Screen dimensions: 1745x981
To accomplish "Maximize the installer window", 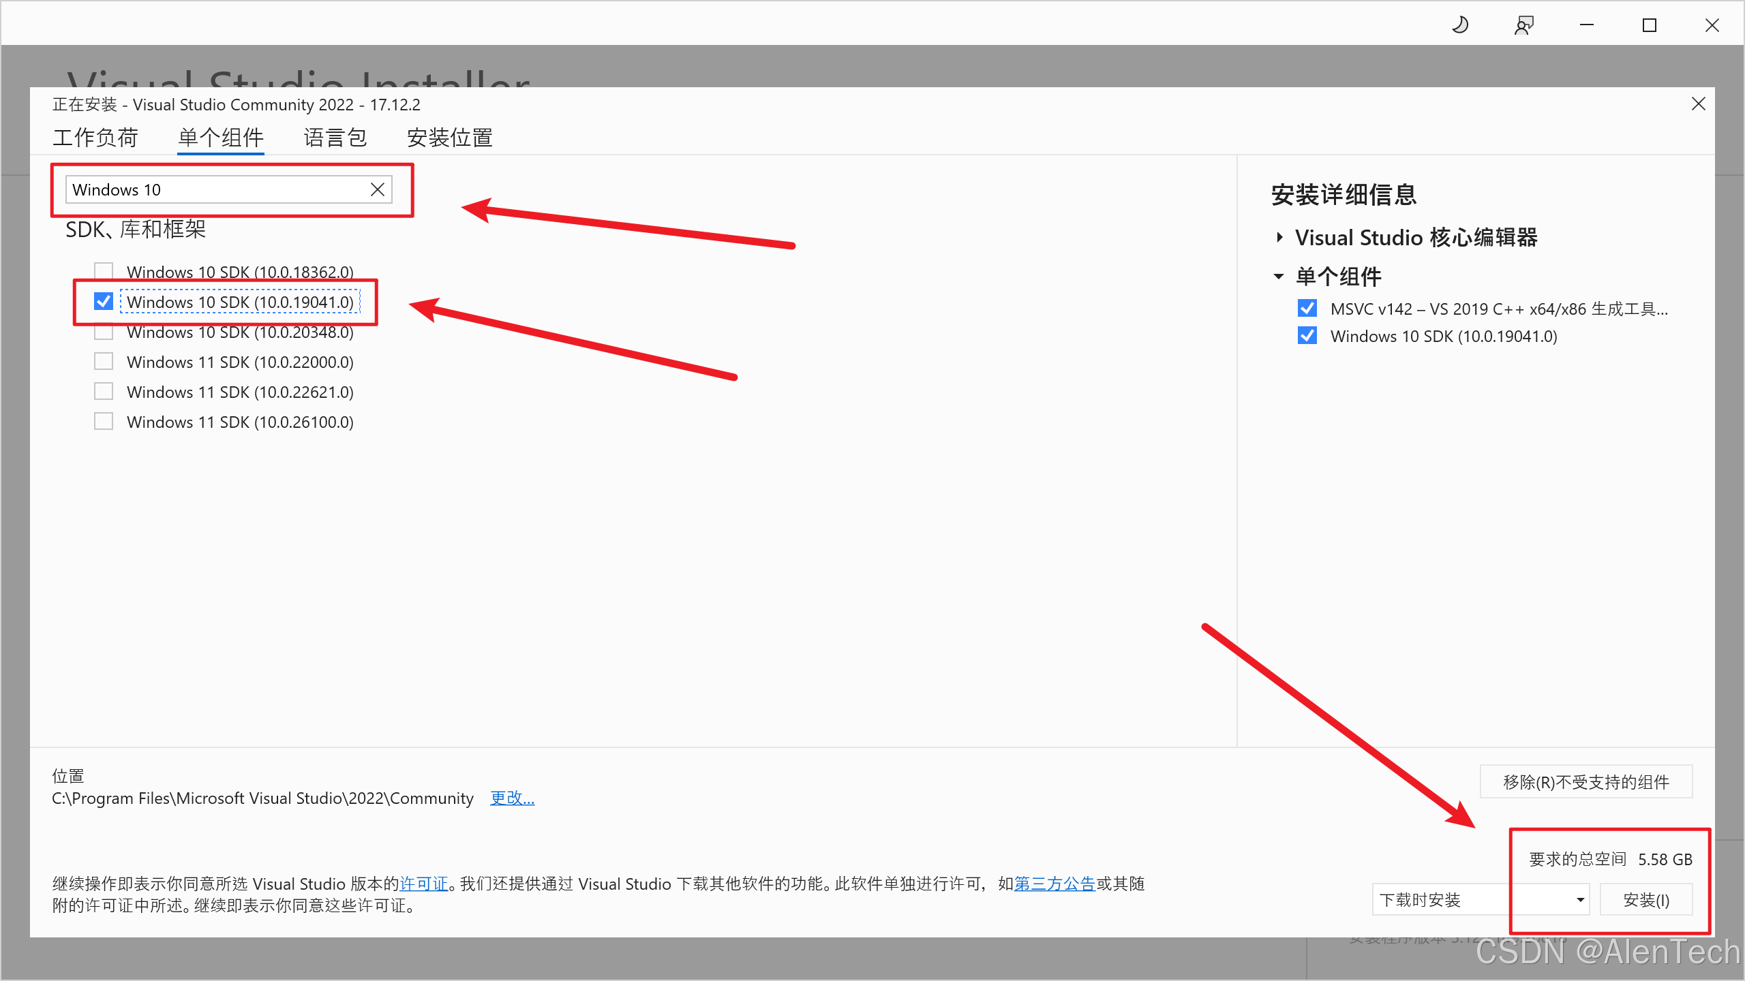I will pyautogui.click(x=1650, y=26).
